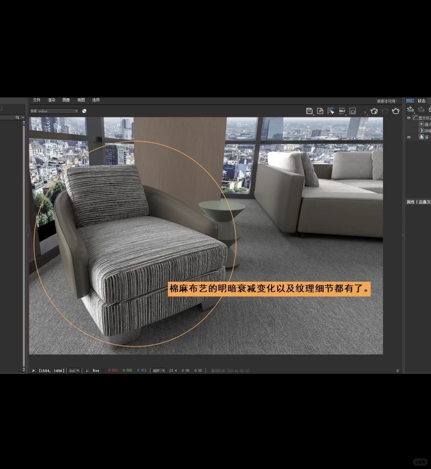Click the pixel info pin icon
431x469 pixels.
click(33, 371)
